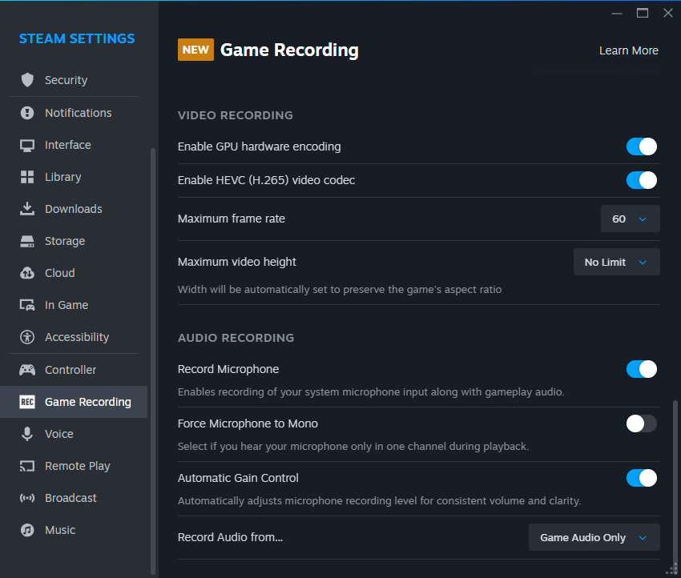Open the Record Audio from dropdown
The image size is (681, 578).
594,537
